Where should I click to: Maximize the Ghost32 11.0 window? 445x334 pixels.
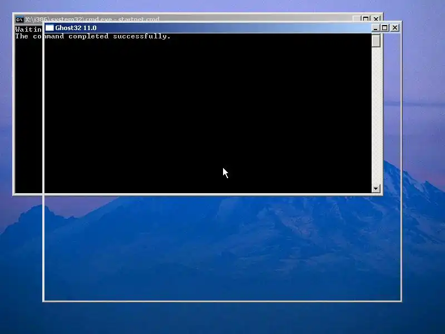point(384,28)
